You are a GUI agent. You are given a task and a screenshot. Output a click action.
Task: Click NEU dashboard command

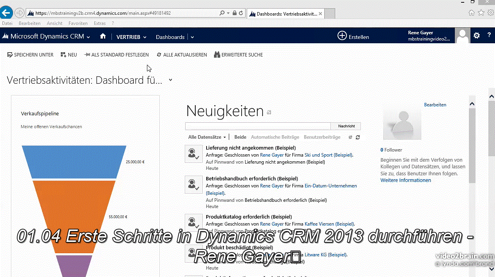tap(69, 55)
